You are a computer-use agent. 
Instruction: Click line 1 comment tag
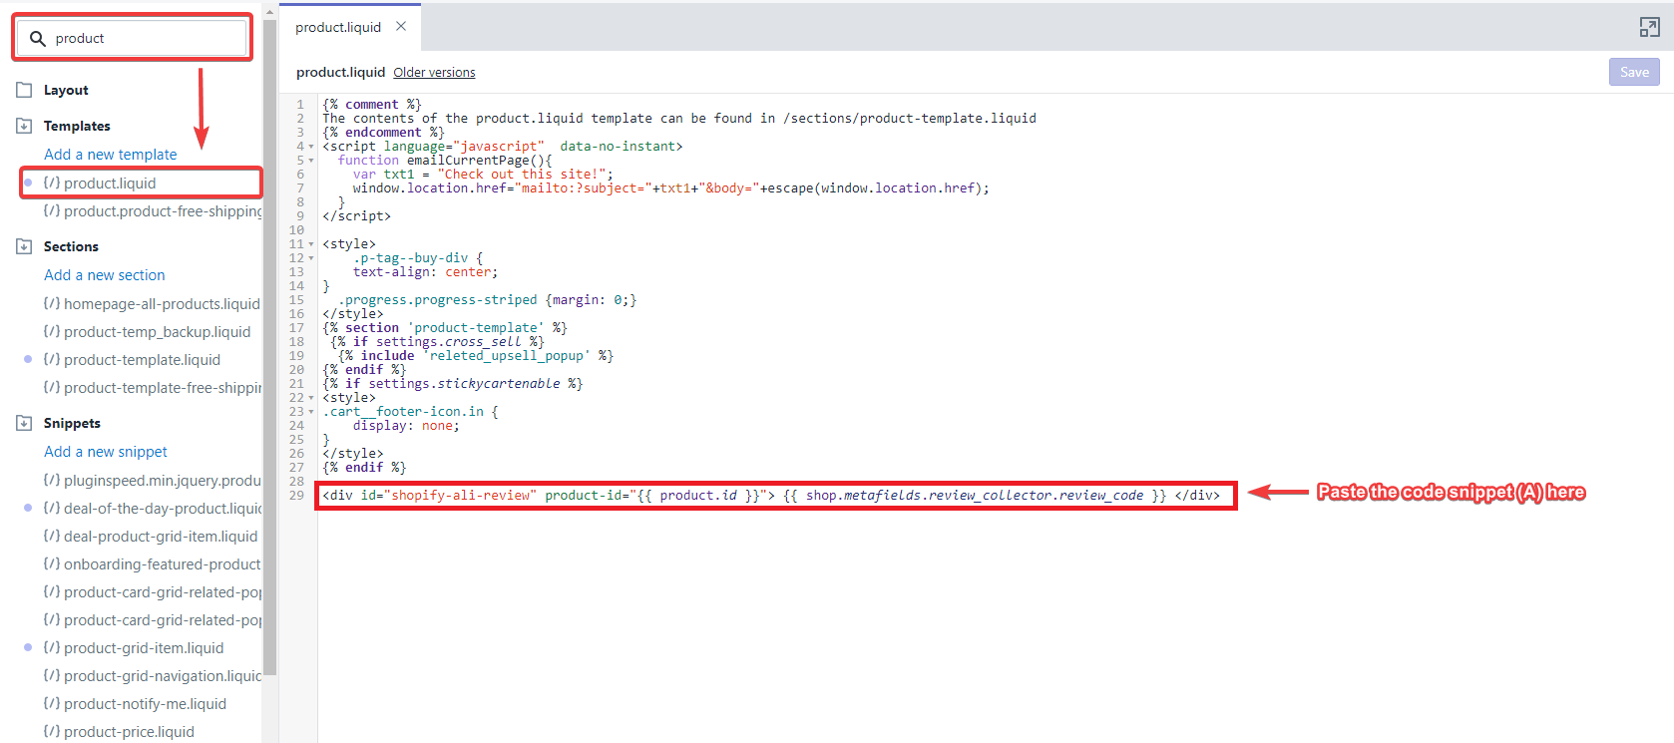point(372,105)
